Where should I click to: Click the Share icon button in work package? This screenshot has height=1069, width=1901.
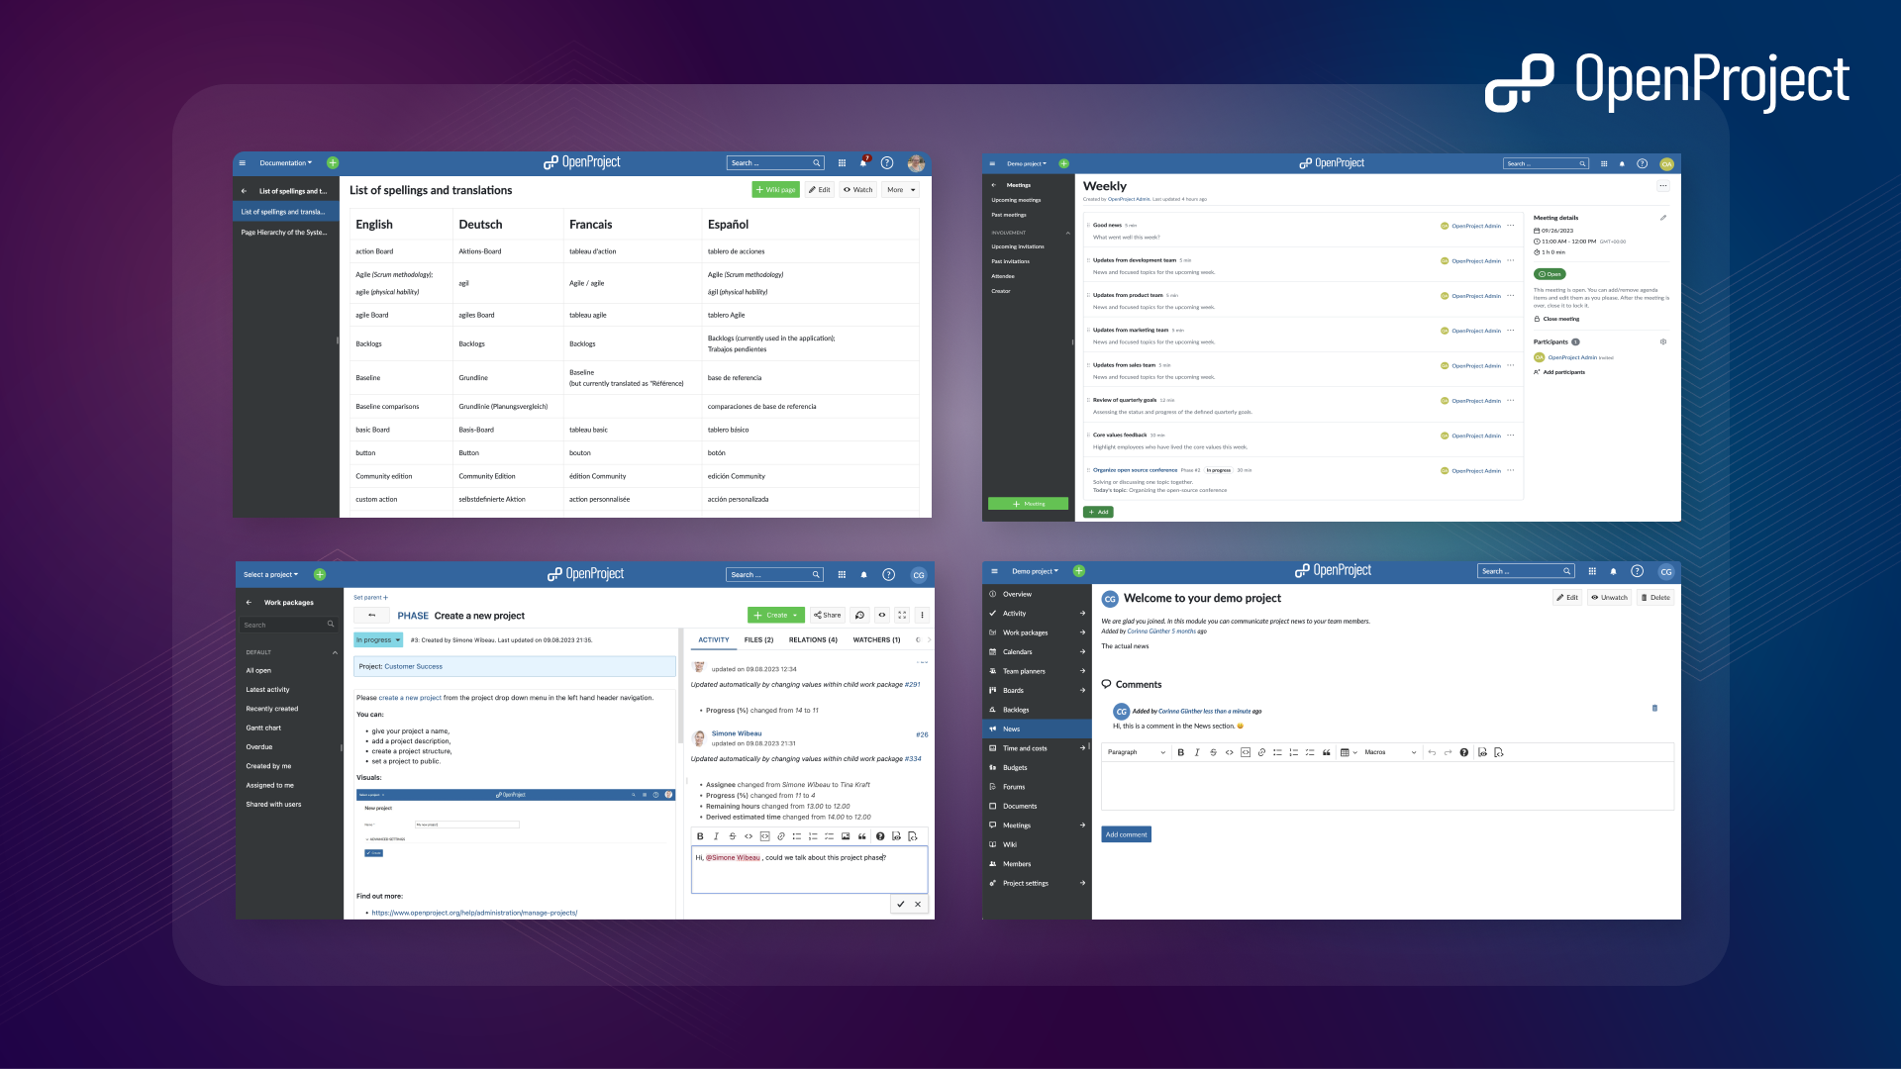pos(827,615)
